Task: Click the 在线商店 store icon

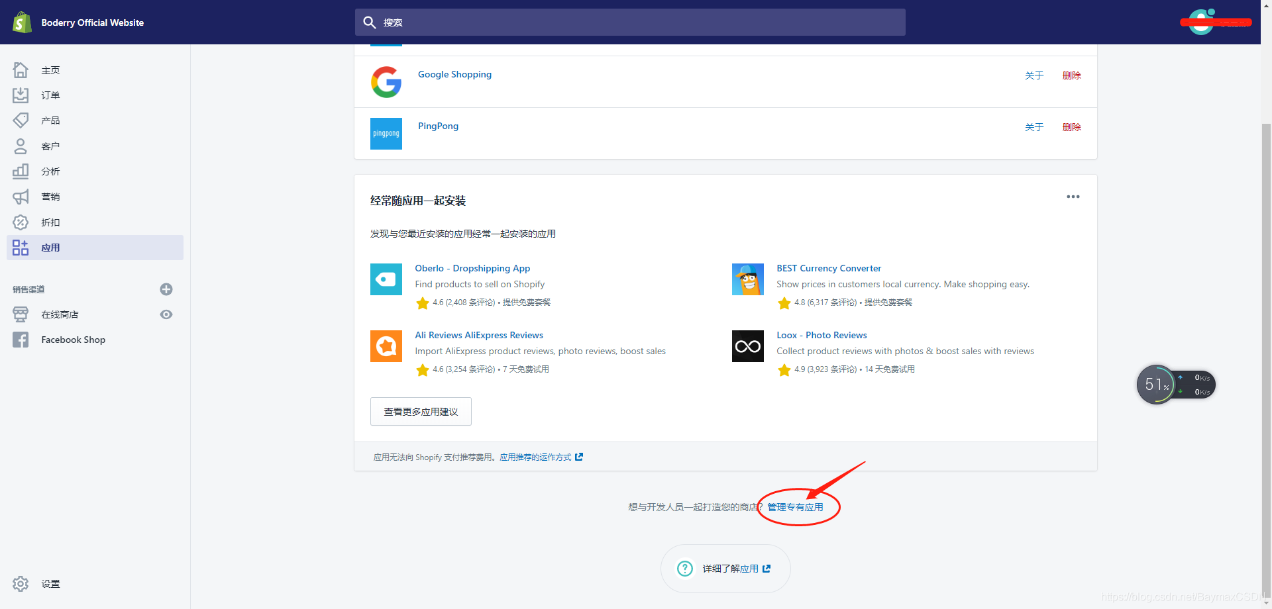Action: click(x=21, y=314)
